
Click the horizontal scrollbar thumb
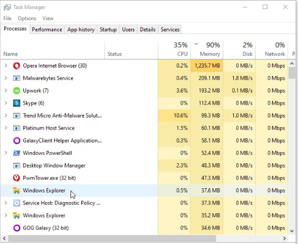tap(112, 239)
